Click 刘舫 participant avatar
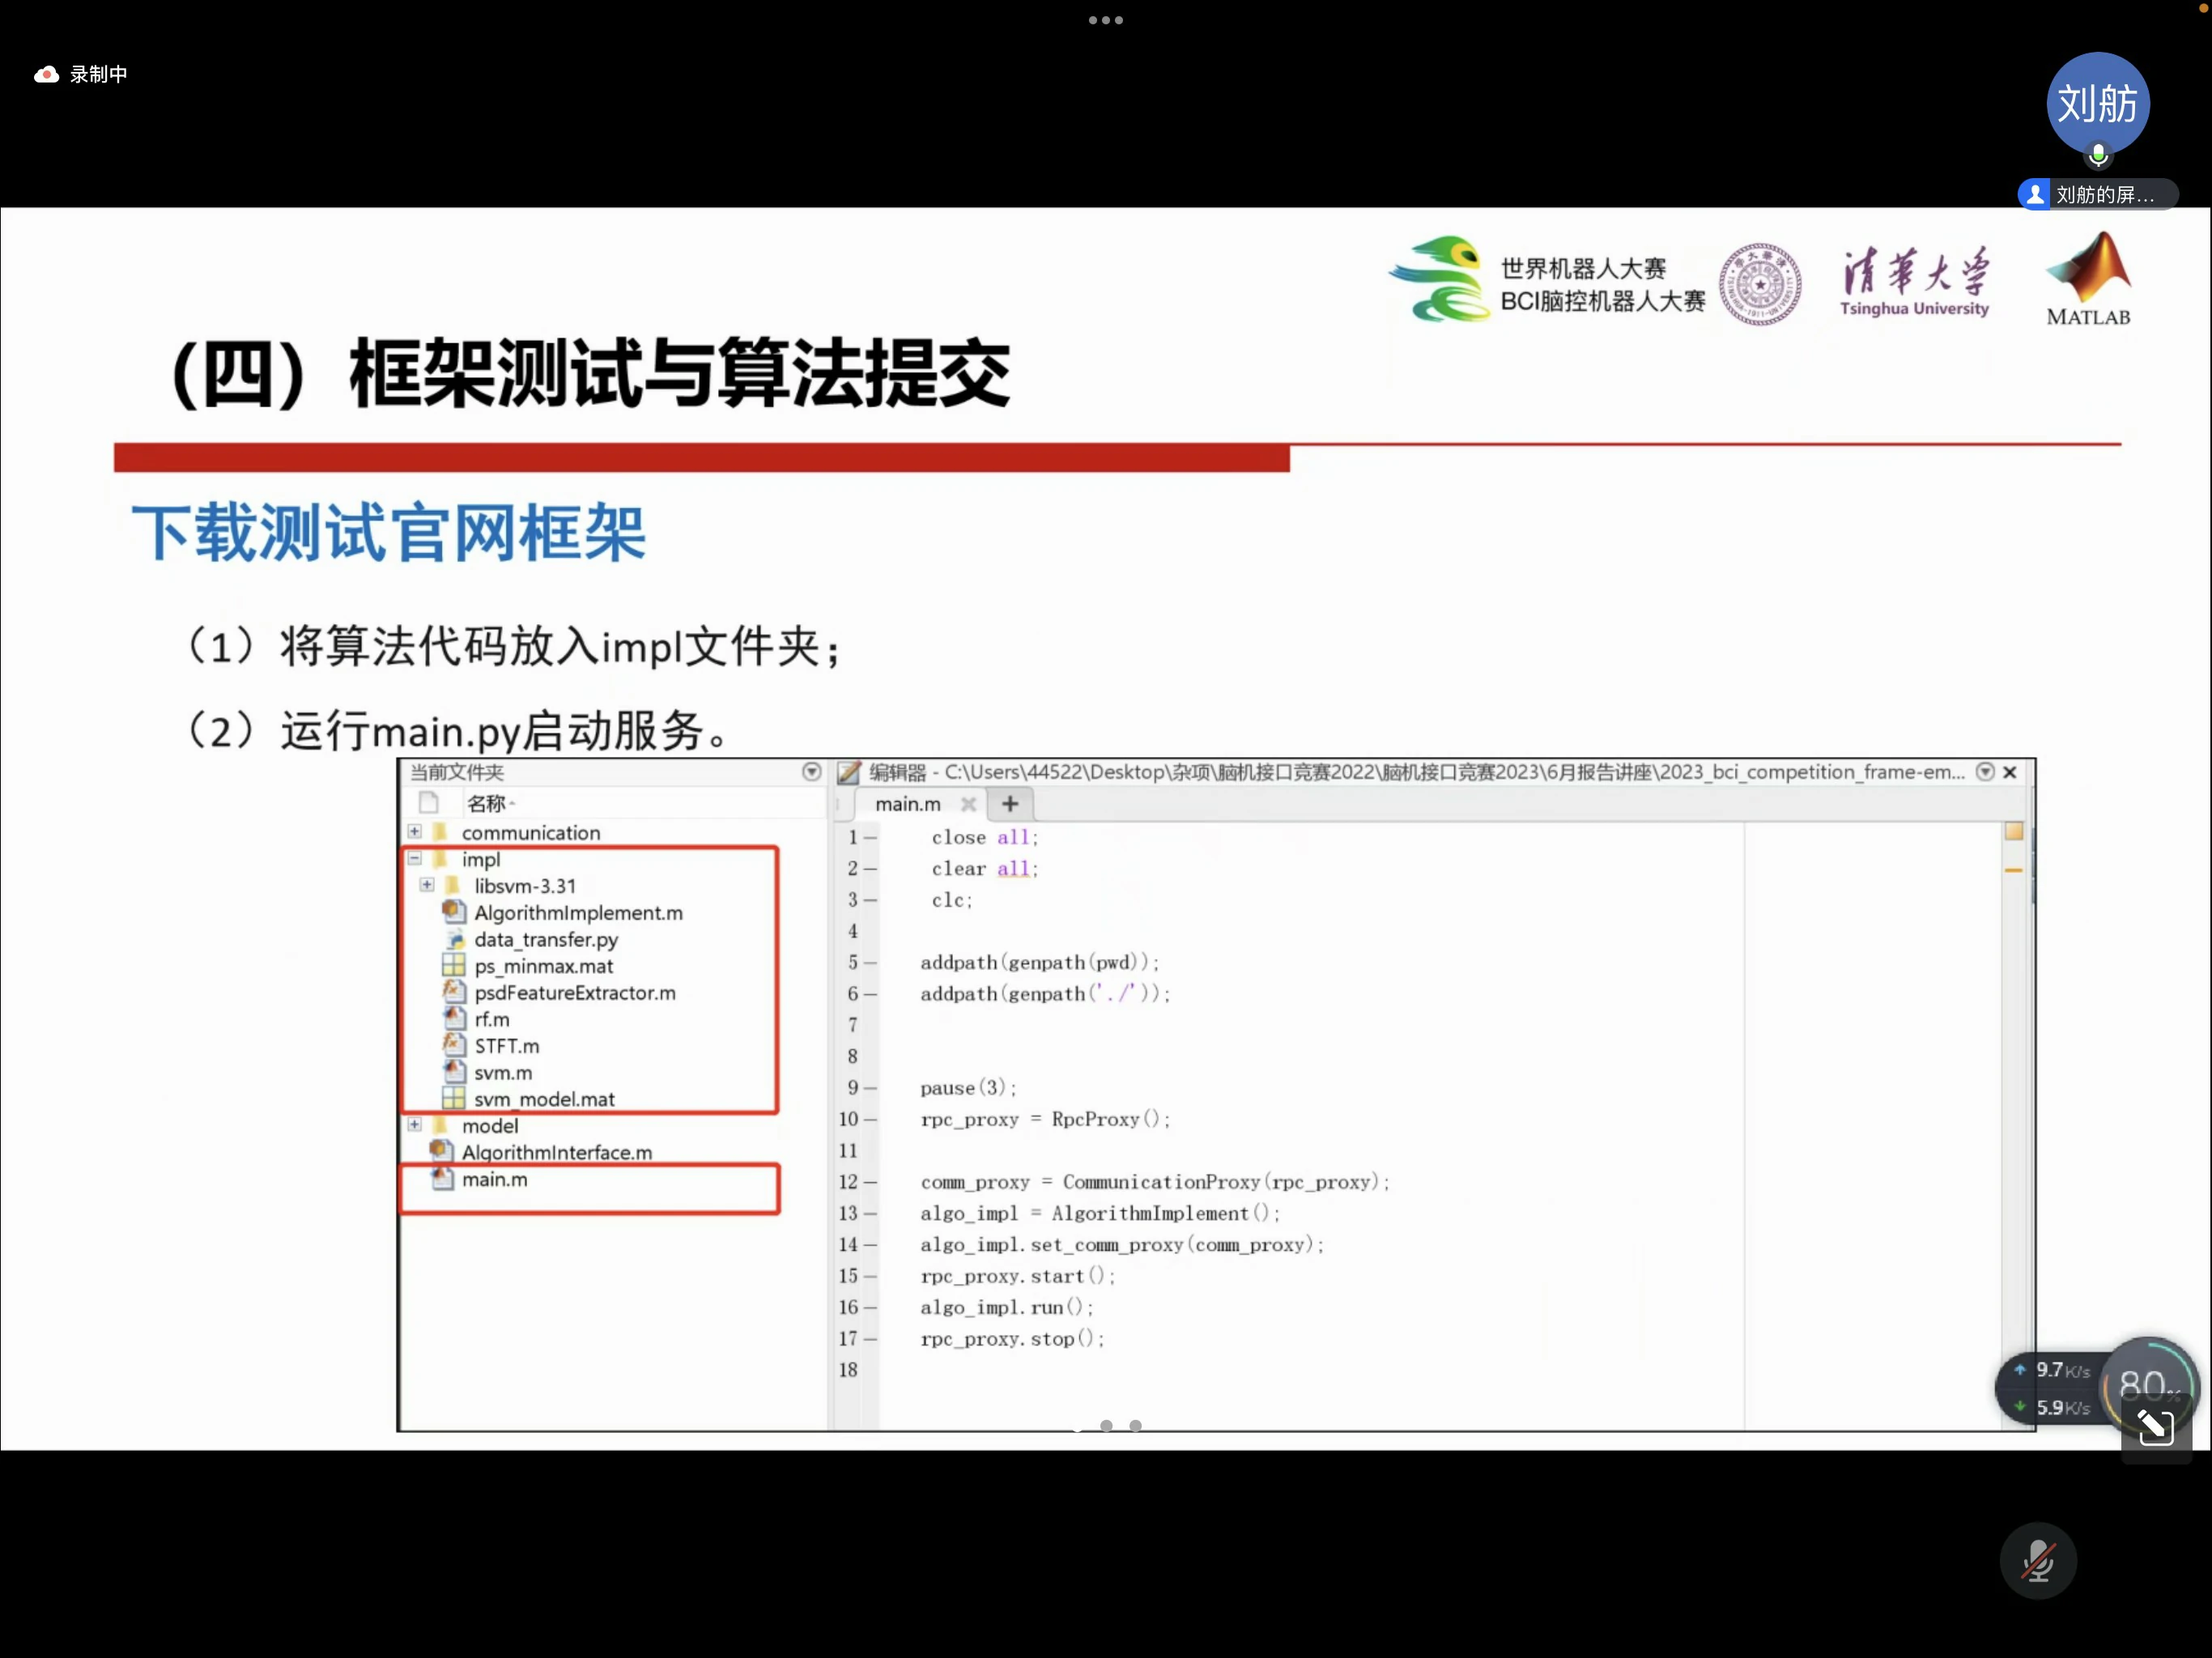This screenshot has height=1658, width=2212. pyautogui.click(x=2097, y=104)
